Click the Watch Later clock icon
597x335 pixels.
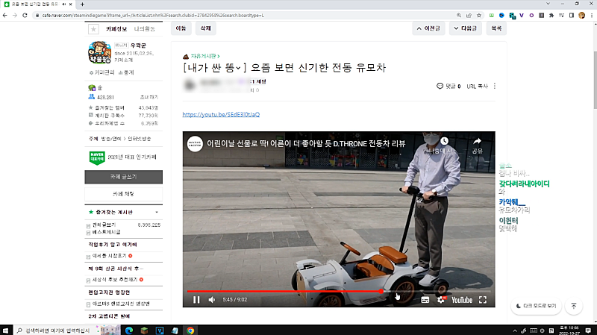point(444,142)
